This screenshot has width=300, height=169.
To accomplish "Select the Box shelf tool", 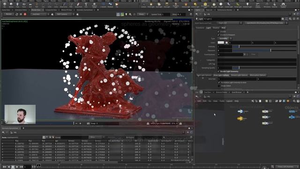I will pyautogui.click(x=5, y=5).
